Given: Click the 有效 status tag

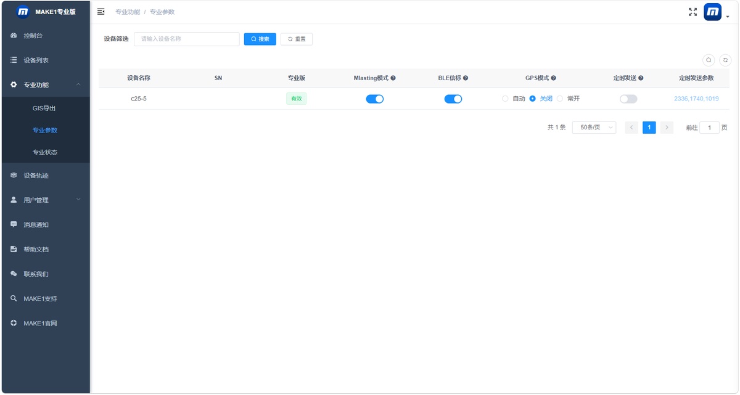Looking at the screenshot, I should (297, 99).
